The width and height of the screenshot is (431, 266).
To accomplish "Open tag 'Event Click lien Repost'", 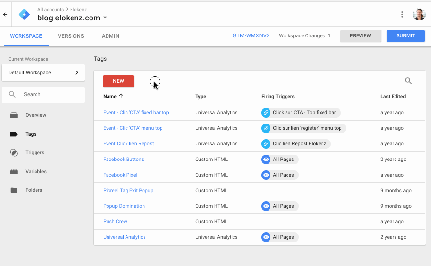I will [x=128, y=144].
